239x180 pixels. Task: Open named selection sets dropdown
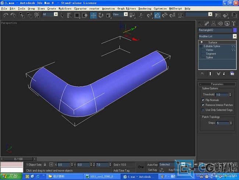[x=210, y=14]
